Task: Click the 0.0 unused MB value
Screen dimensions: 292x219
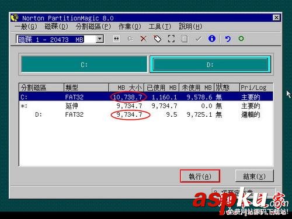Action: tap(207, 106)
